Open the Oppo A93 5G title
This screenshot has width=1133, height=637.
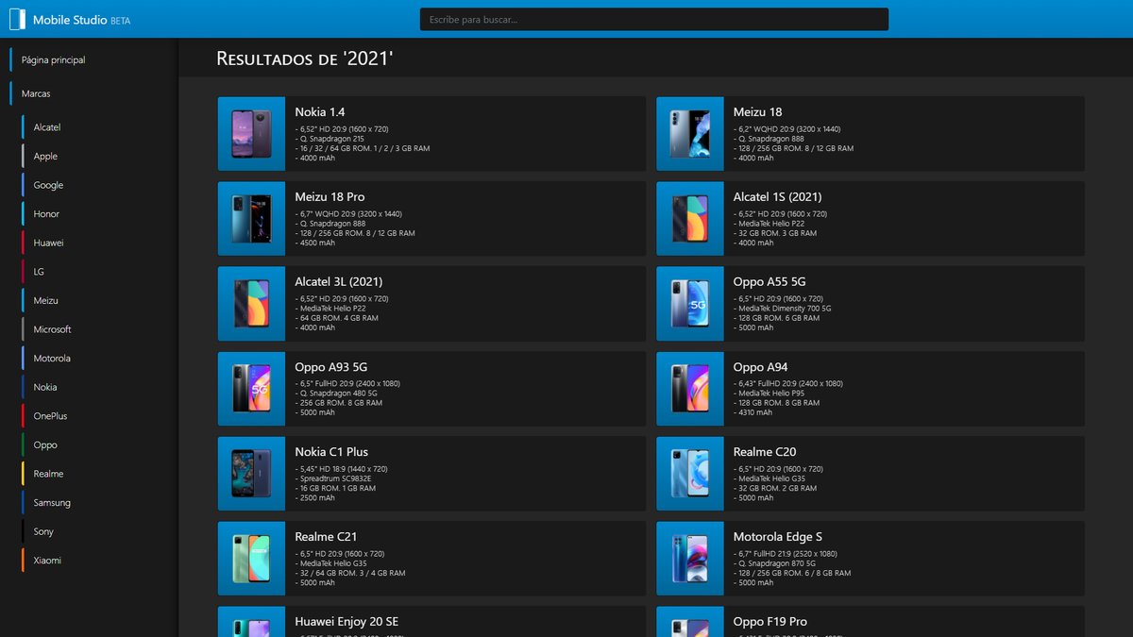tap(331, 367)
